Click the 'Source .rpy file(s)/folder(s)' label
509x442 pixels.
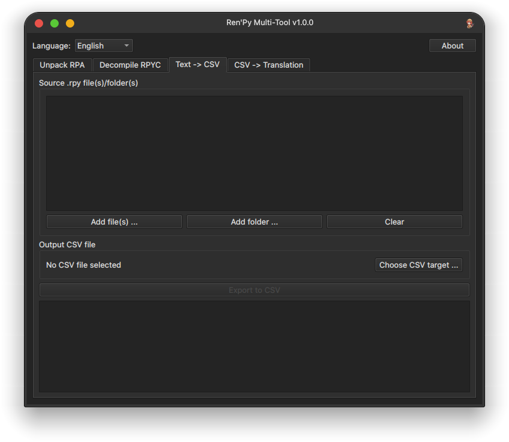point(88,83)
